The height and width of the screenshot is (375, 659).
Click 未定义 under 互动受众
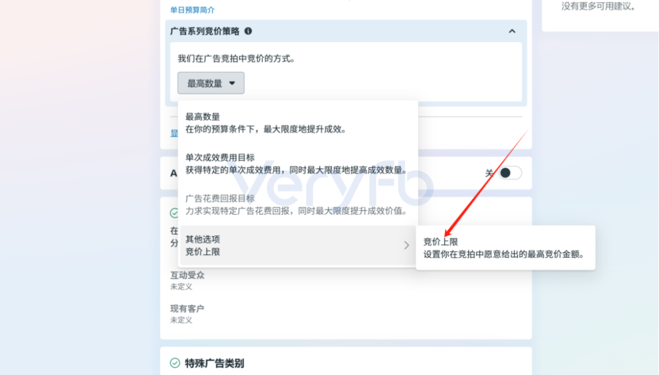coord(181,287)
